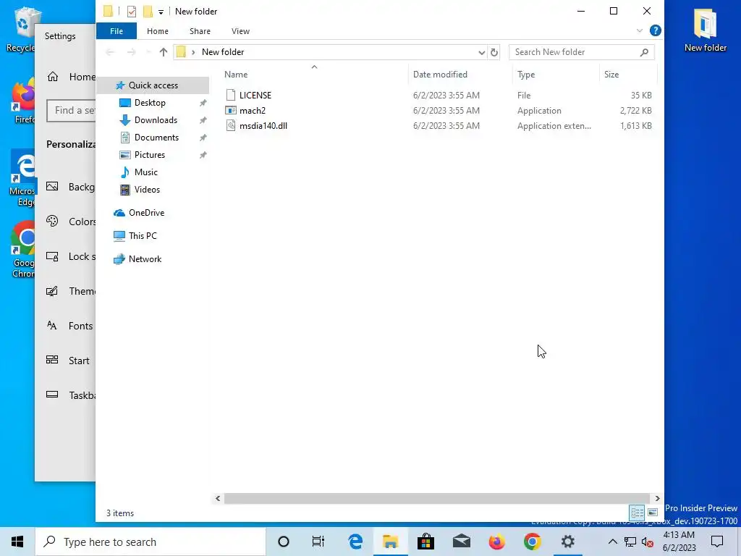Open Videos in navigation pane
The height and width of the screenshot is (556, 741).
coord(147,190)
